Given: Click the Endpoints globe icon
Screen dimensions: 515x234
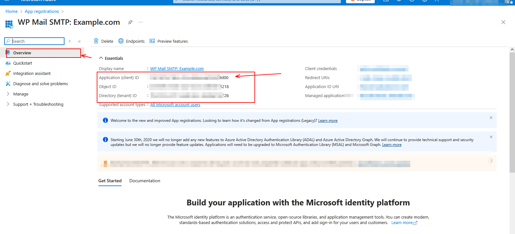Looking at the screenshot, I should coord(121,41).
